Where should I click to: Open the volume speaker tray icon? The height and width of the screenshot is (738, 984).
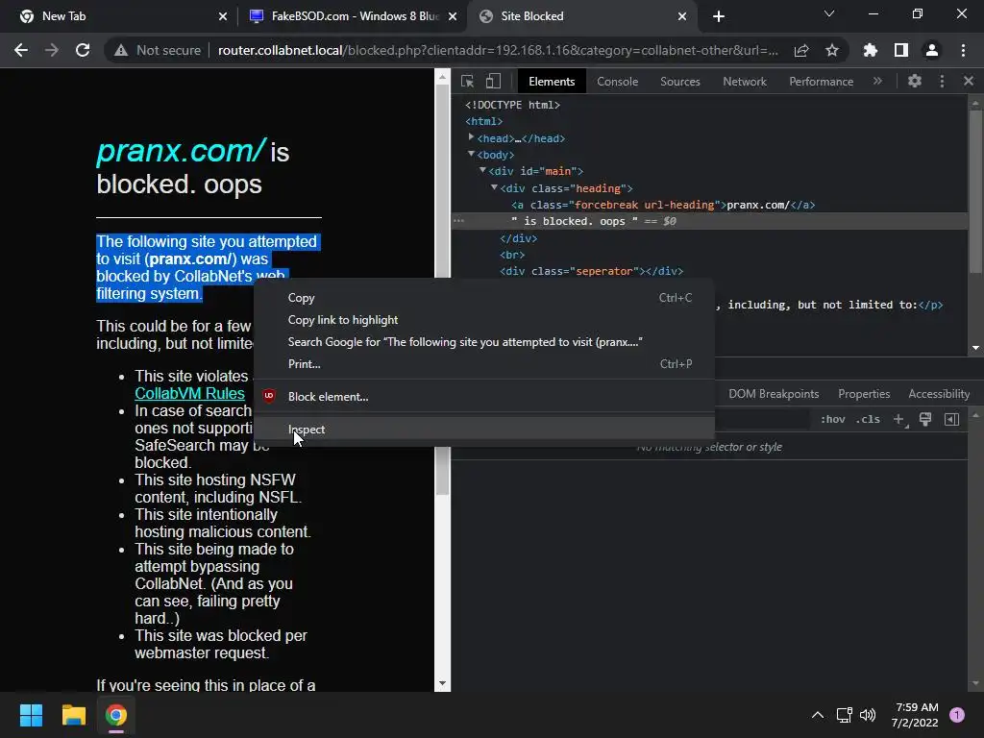pyautogui.click(x=868, y=715)
